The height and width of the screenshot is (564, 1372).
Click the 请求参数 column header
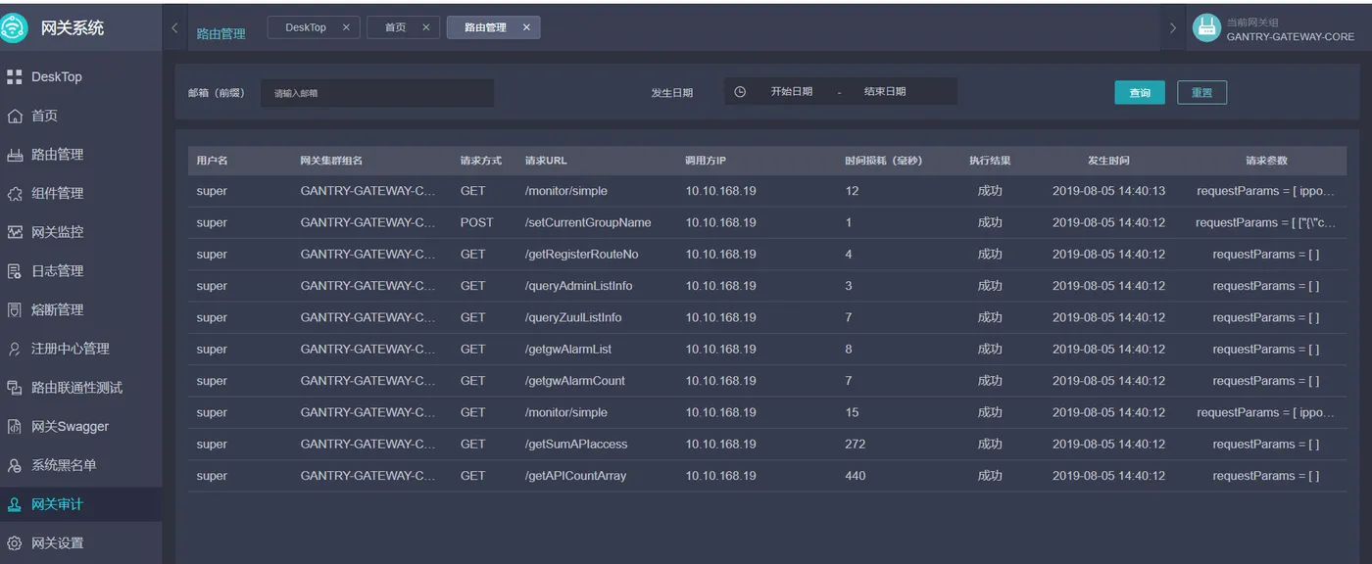click(x=1266, y=161)
